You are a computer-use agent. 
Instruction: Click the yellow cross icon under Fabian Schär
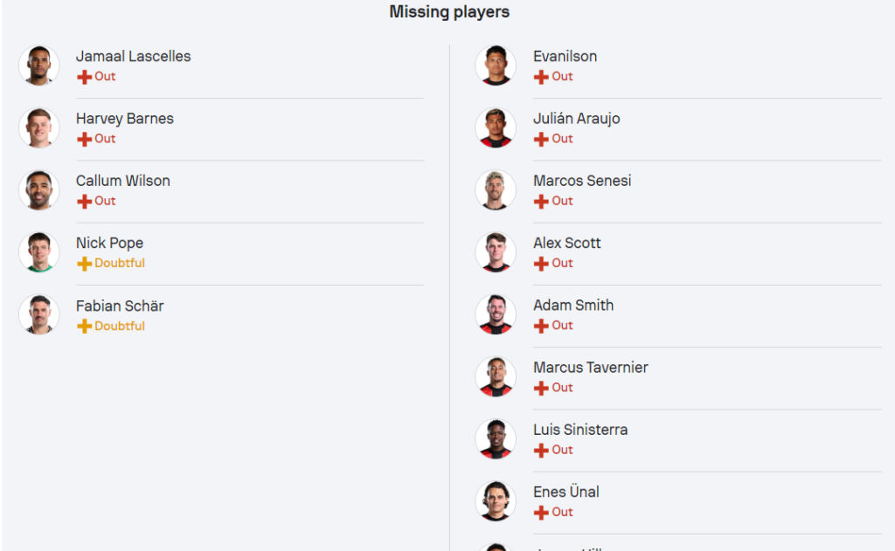85,327
